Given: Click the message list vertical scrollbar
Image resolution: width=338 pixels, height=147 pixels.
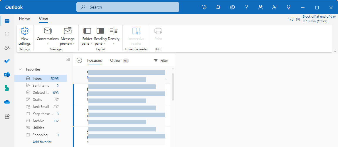Looking at the screenshot, I should (173, 87).
